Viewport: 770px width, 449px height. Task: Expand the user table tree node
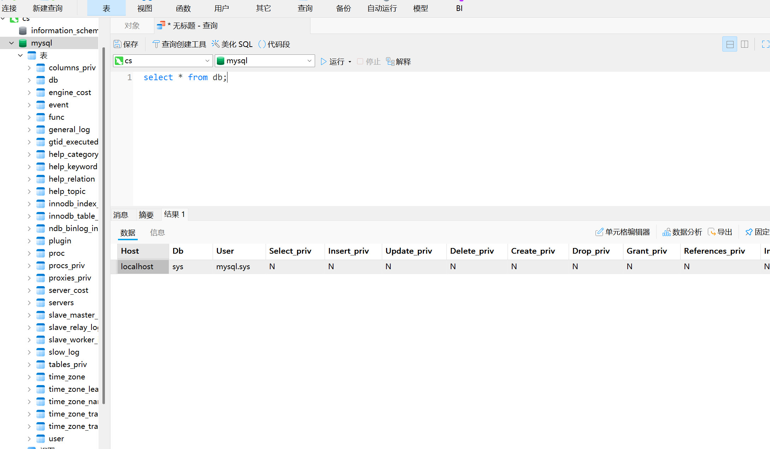coord(29,439)
